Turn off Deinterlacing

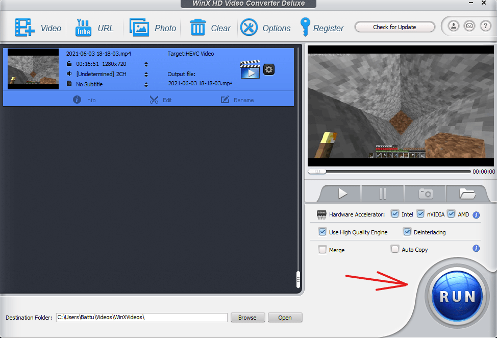tap(407, 232)
